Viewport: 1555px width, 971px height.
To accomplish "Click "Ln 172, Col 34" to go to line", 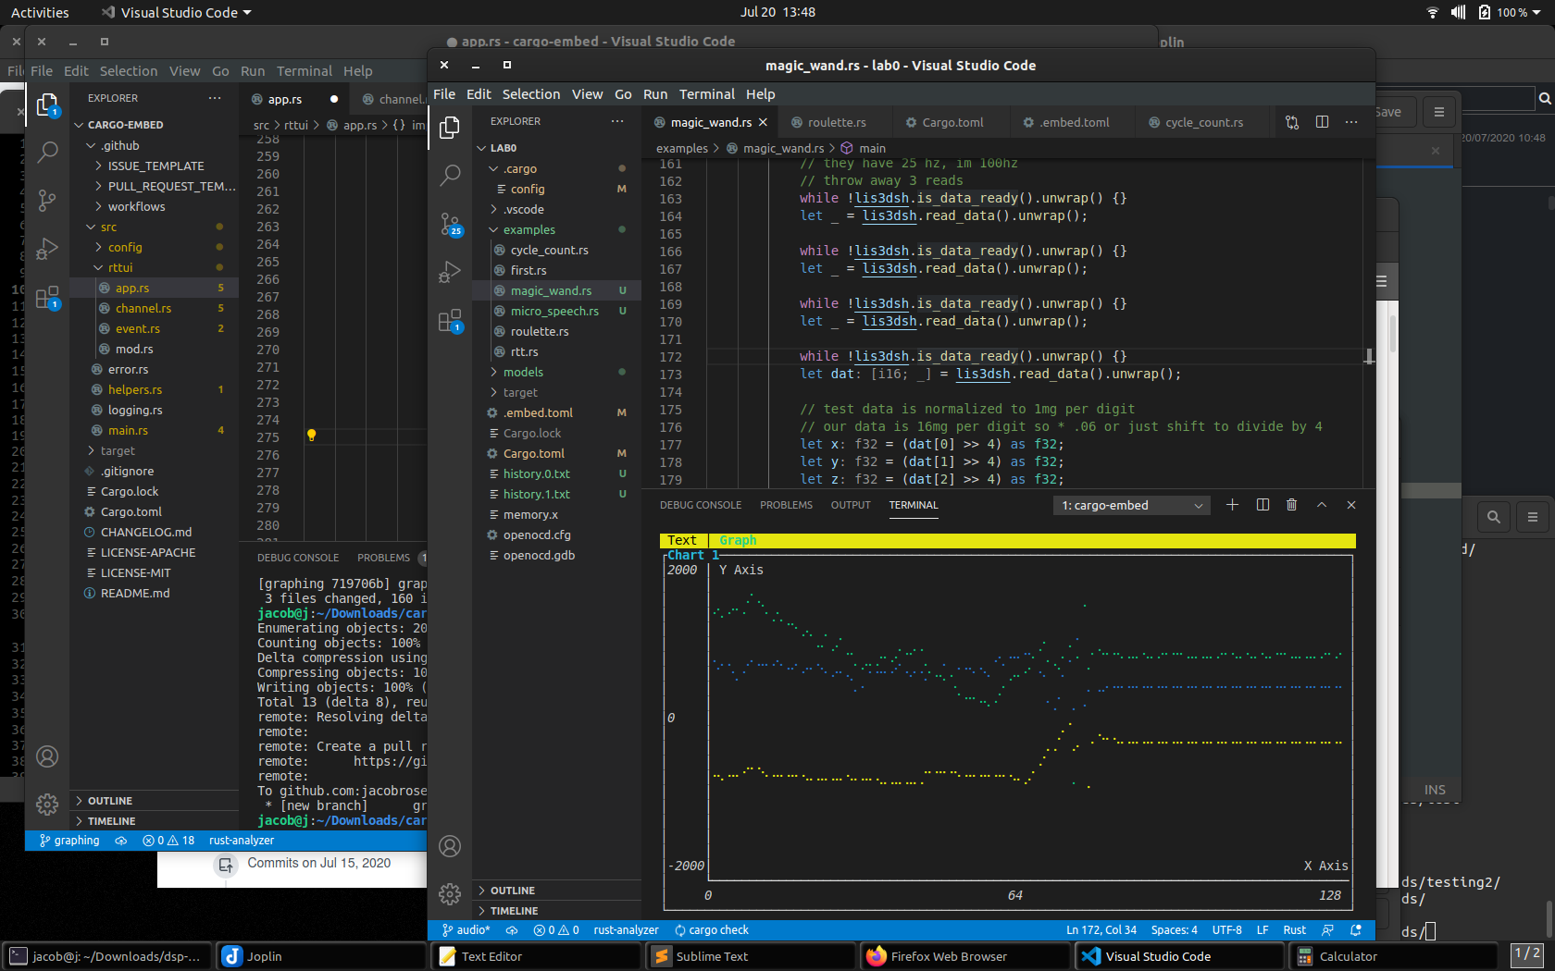I will click(x=1101, y=929).
